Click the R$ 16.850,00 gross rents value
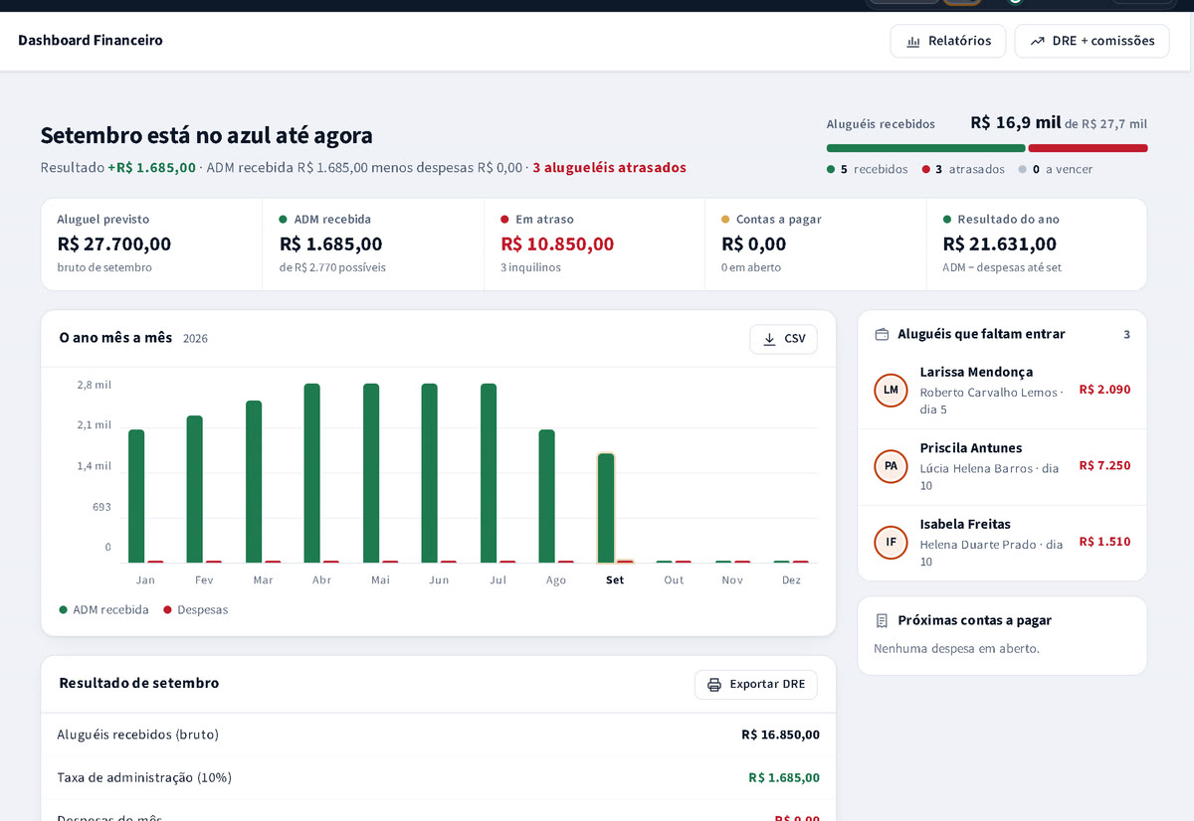Image resolution: width=1194 pixels, height=821 pixels. (780, 735)
